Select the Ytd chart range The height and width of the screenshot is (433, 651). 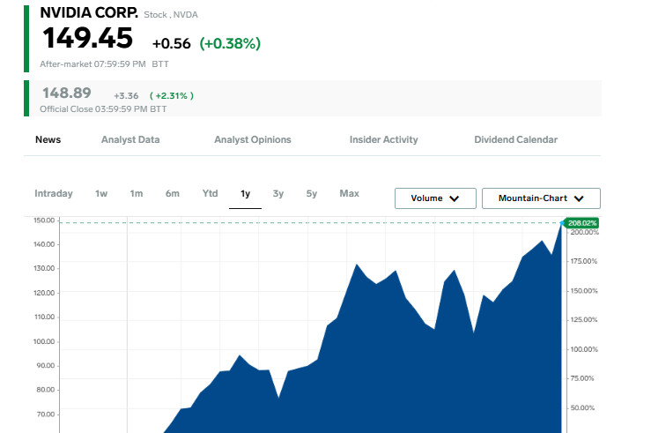pos(210,194)
